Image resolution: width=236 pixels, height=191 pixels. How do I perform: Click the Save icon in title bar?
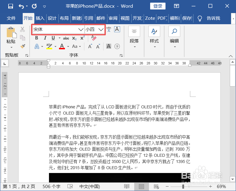click(11, 6)
